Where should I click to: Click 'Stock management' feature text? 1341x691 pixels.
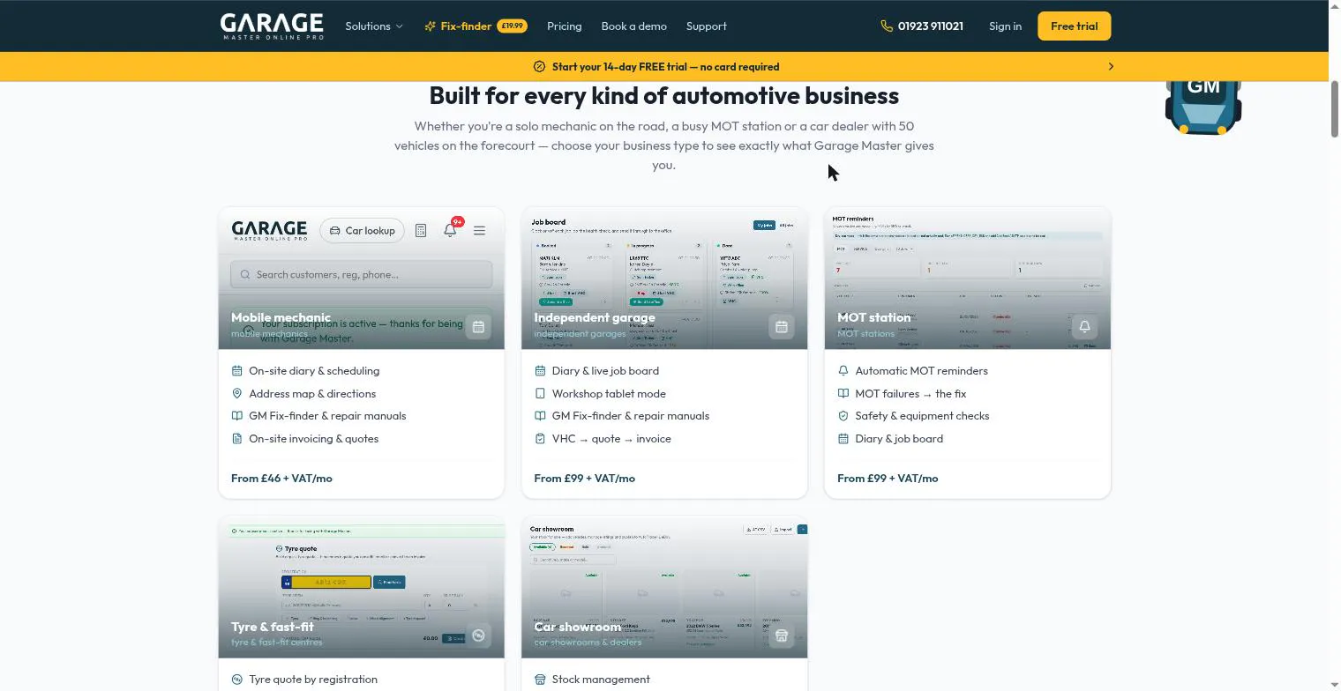tap(601, 680)
